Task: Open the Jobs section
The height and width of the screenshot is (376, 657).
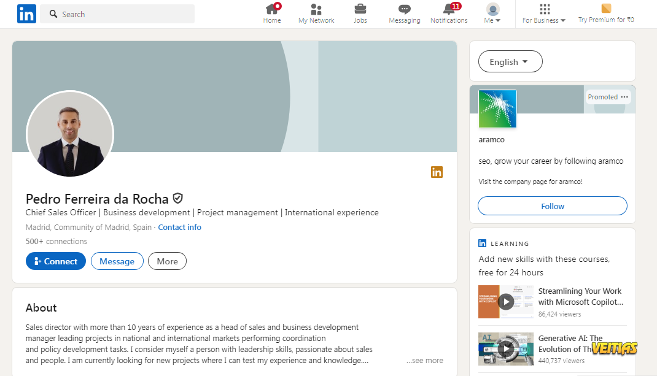Action: point(360,13)
